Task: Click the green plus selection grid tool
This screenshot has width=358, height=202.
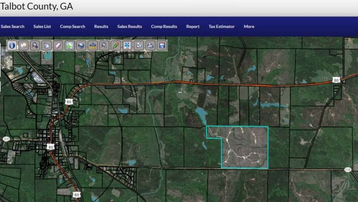Action: point(70,45)
